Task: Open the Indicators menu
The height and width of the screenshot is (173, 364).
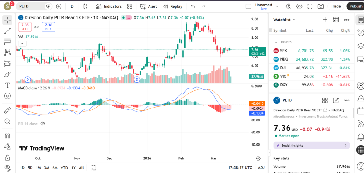Action: 109,6
